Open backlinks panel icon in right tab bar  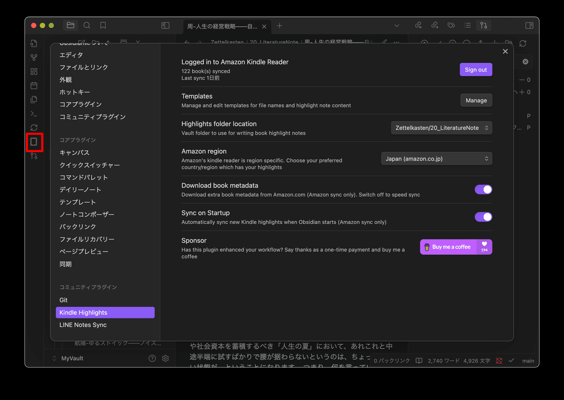[x=419, y=25]
